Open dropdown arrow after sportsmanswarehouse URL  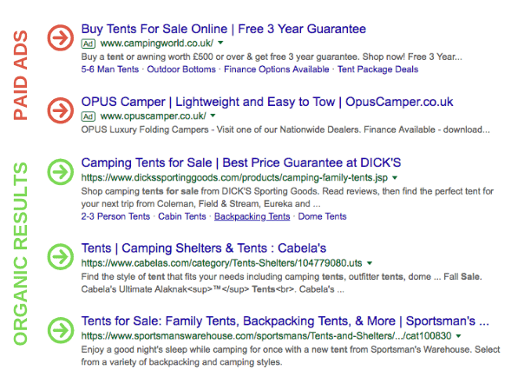pos(458,336)
